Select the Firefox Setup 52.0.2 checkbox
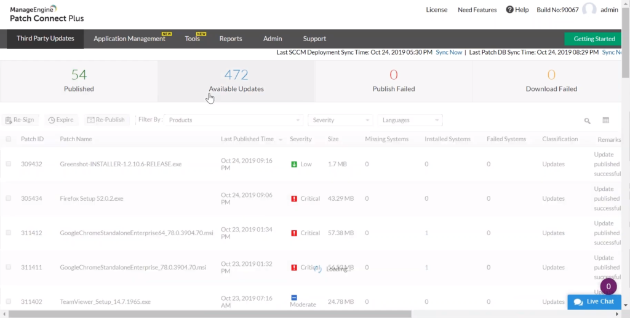The image size is (630, 318). [x=9, y=198]
